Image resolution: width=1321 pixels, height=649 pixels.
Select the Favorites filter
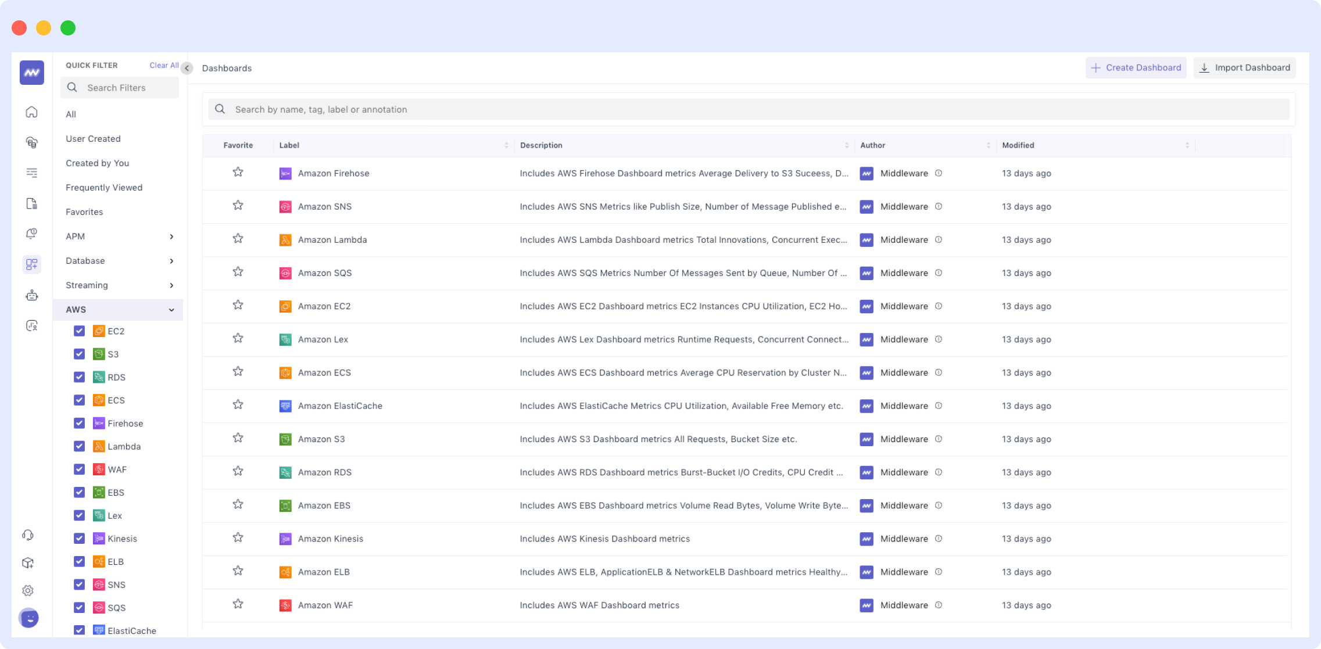84,212
